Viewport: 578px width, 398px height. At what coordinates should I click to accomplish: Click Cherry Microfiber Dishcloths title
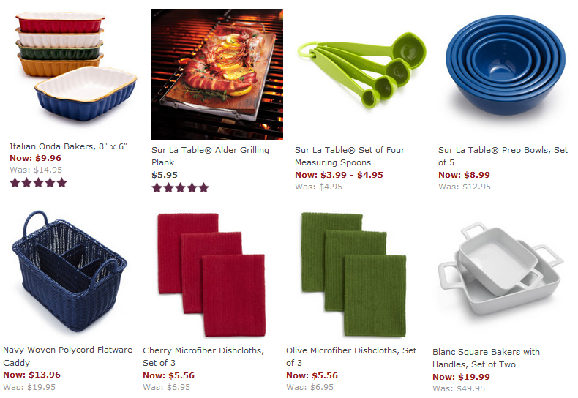[203, 356]
